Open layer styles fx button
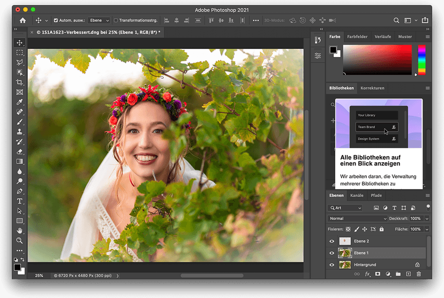444x298 pixels. [367, 274]
